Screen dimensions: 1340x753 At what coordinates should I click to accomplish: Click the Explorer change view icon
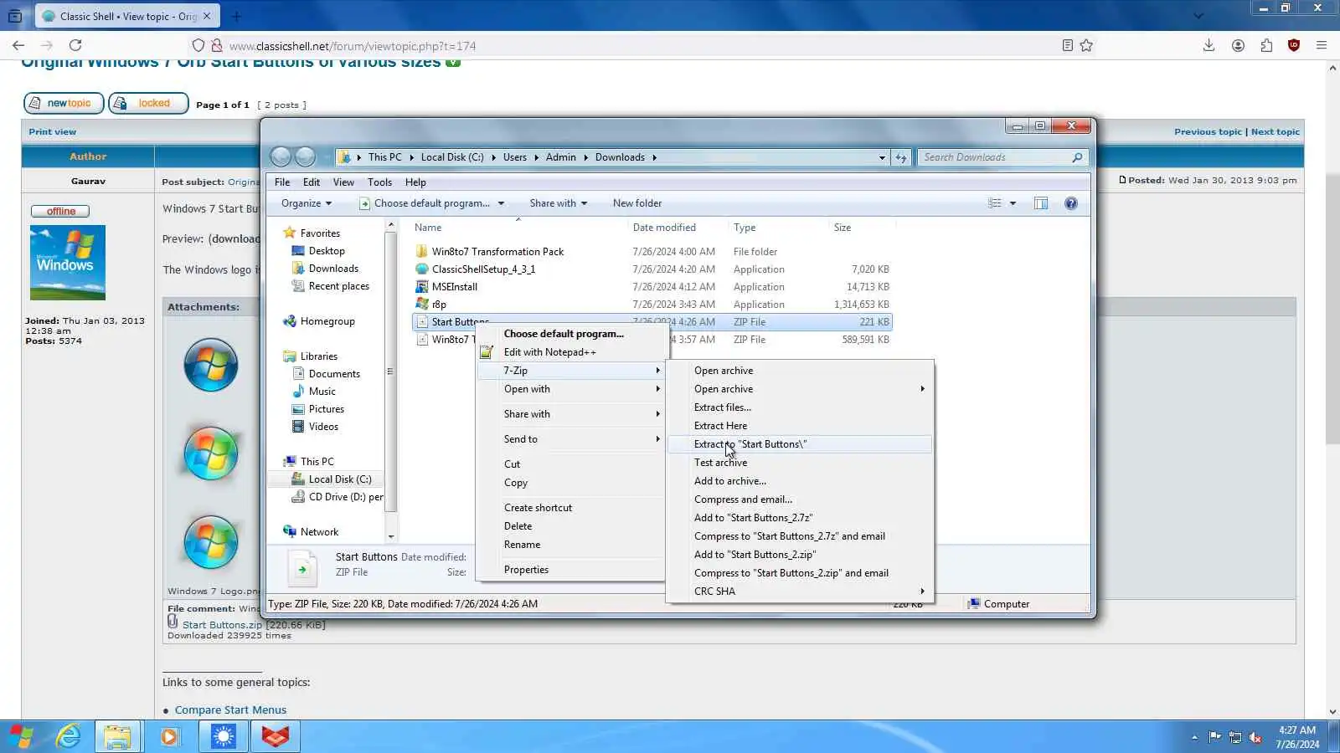[994, 203]
